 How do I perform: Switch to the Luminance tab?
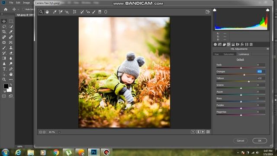click(x=244, y=54)
